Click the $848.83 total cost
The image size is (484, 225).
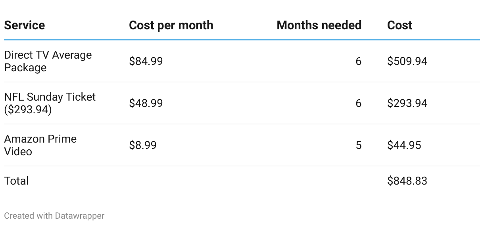[x=407, y=181]
